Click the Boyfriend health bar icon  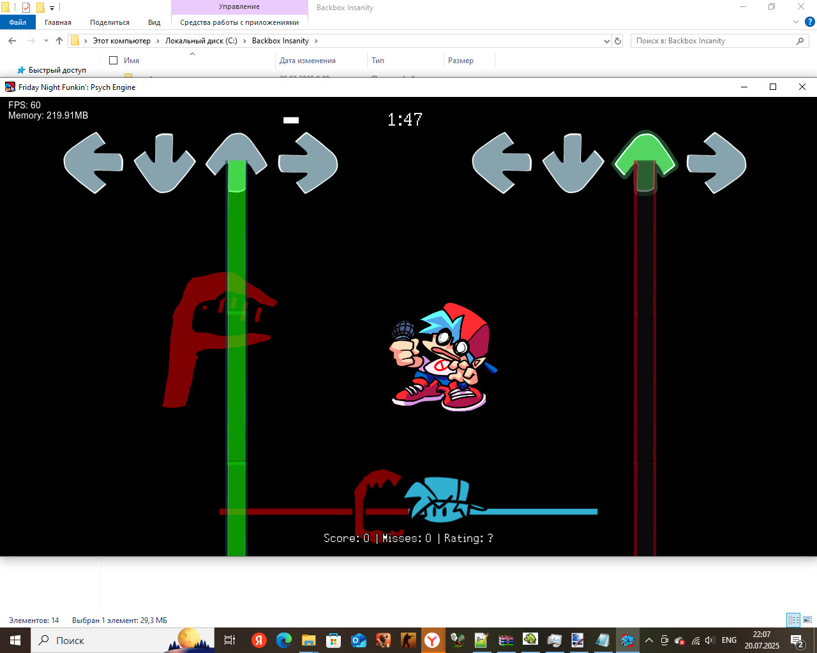click(x=440, y=501)
